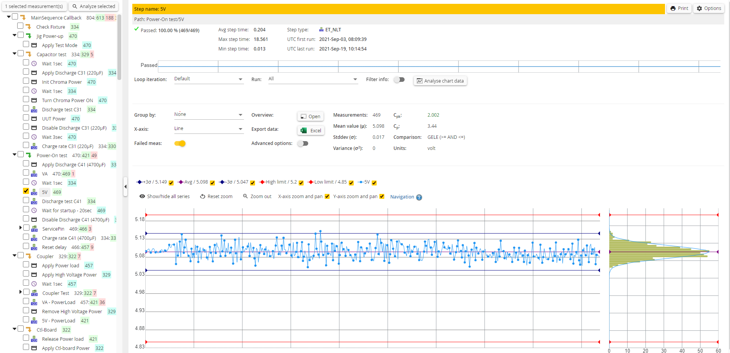Open the Options button

709,8
